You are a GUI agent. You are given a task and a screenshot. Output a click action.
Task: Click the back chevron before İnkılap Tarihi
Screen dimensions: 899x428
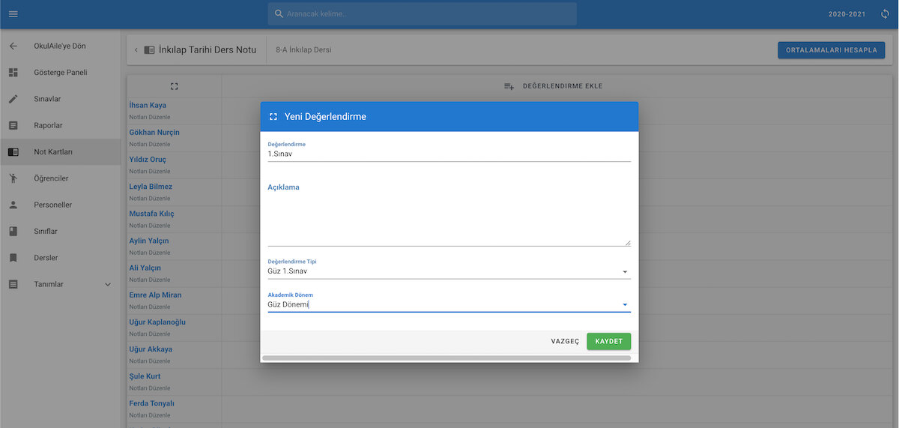pyautogui.click(x=136, y=50)
